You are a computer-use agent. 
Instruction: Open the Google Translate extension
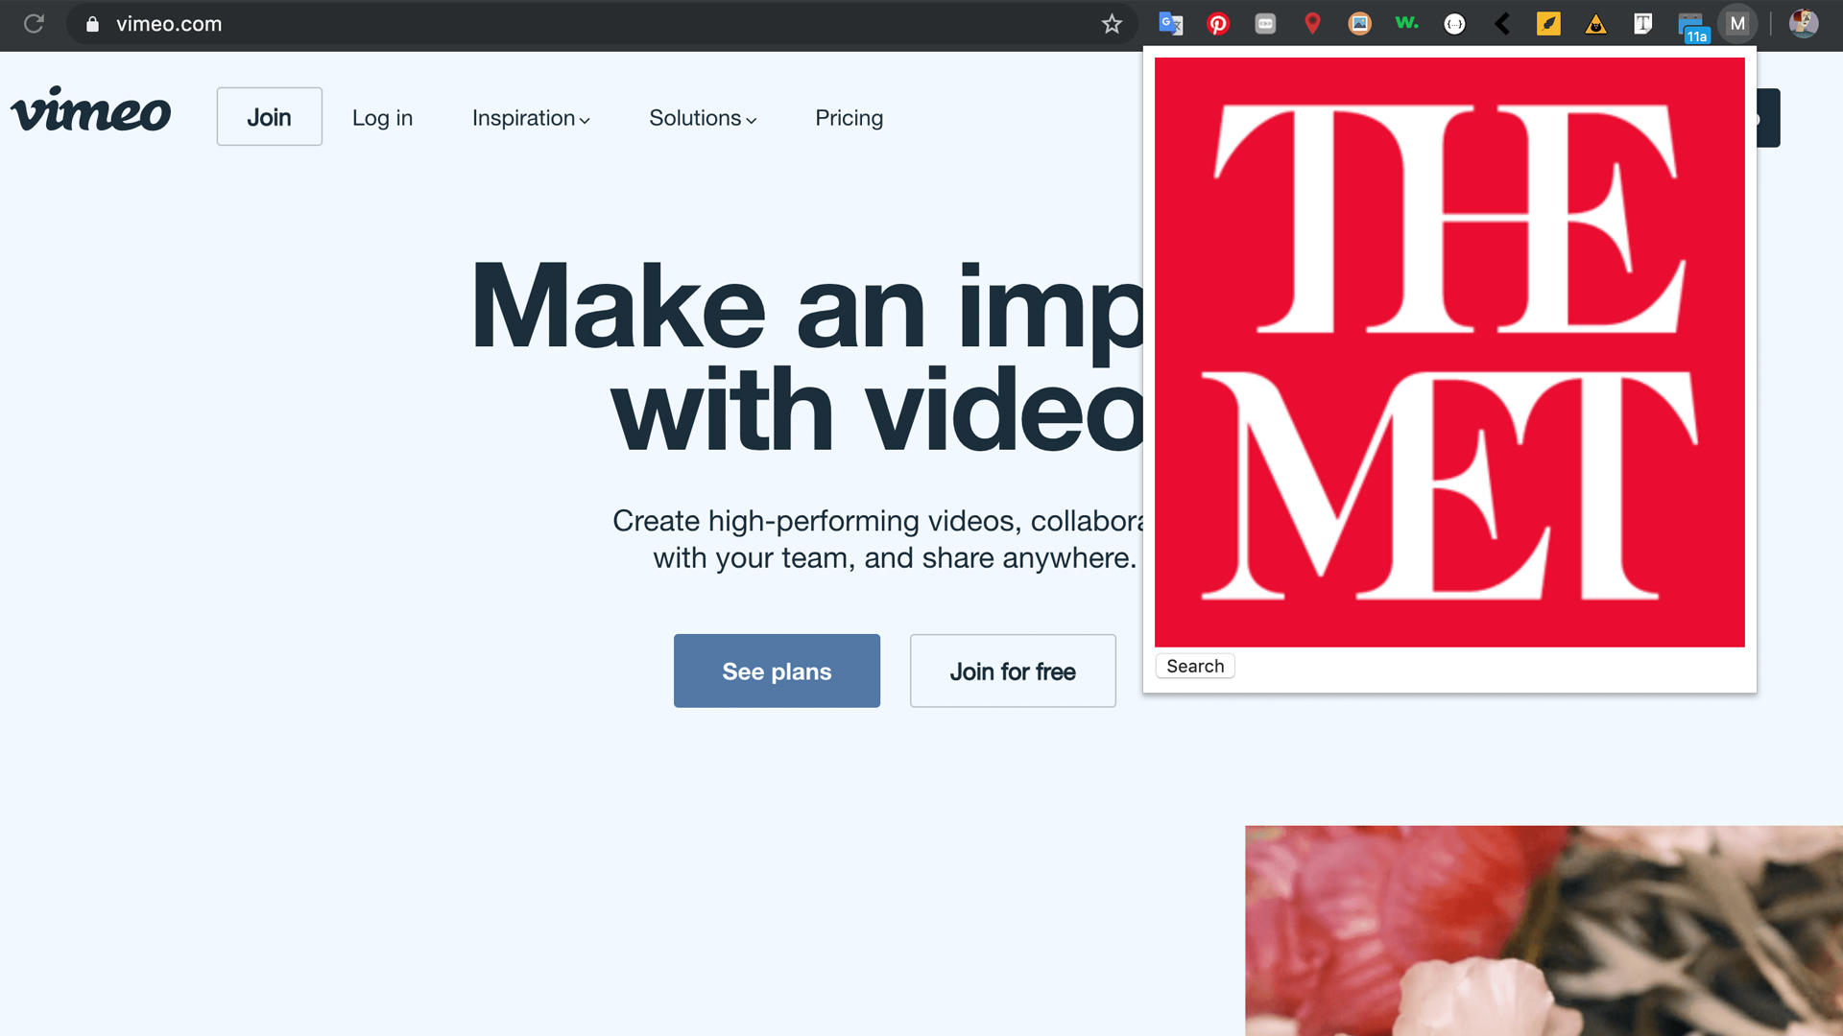pos(1170,24)
